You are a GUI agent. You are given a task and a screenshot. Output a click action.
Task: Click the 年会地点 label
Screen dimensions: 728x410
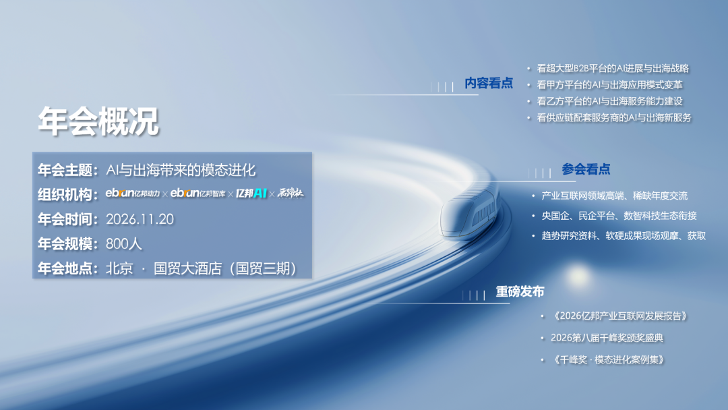[68, 268]
